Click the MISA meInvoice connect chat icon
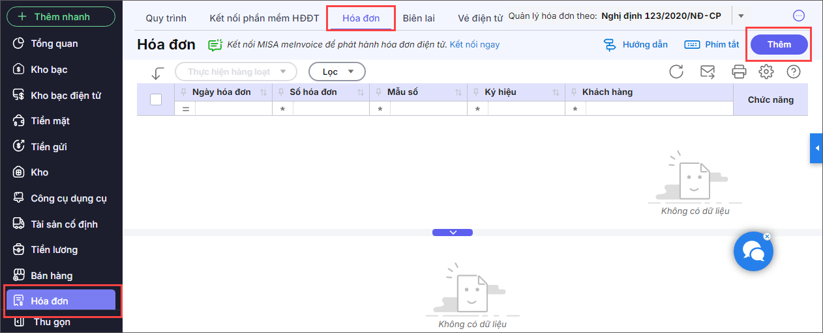823x333 pixels. tap(215, 45)
